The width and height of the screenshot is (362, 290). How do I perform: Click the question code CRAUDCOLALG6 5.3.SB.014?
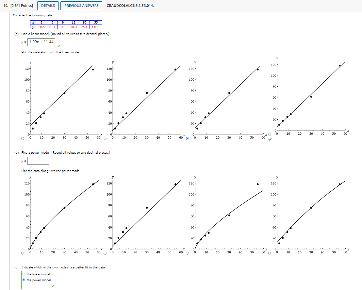130,6
